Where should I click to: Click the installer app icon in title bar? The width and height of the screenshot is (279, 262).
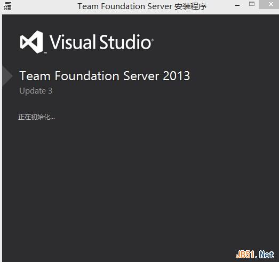click(x=7, y=6)
